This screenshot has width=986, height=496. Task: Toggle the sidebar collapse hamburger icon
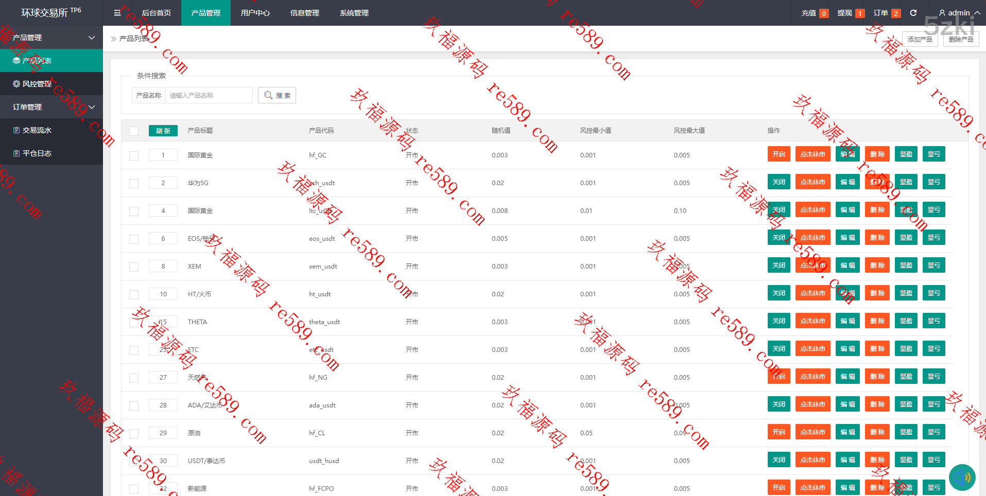pos(117,13)
